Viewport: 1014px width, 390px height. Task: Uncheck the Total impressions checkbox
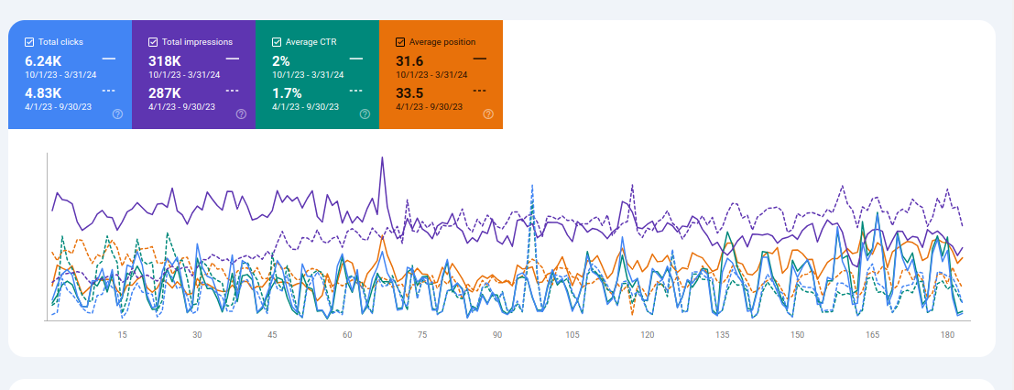pos(153,42)
